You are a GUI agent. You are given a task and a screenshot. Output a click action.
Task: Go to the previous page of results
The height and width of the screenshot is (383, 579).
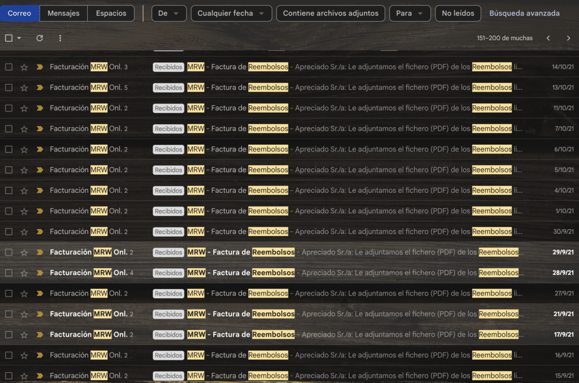548,38
